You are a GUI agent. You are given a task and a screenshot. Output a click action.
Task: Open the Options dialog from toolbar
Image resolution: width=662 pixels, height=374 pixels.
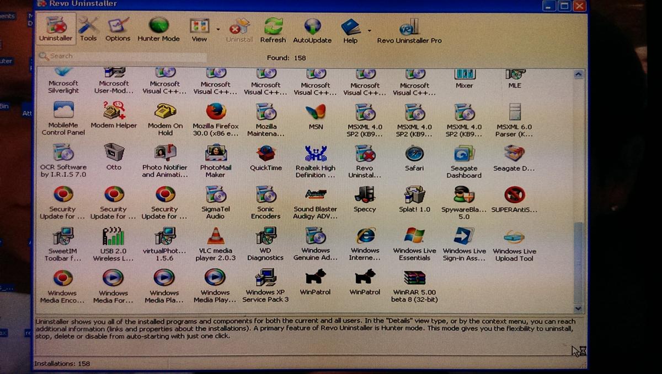click(118, 29)
